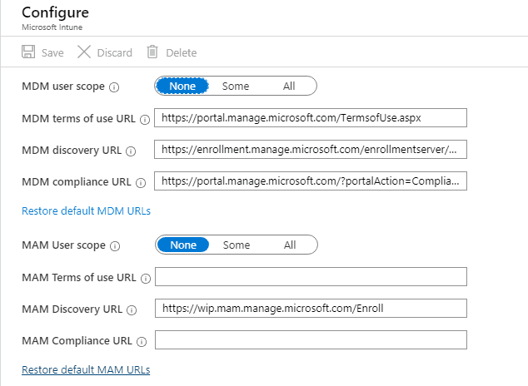528x386 pixels.
Task: Click the empty MAM Terms of use URL field
Action: pyautogui.click(x=311, y=276)
